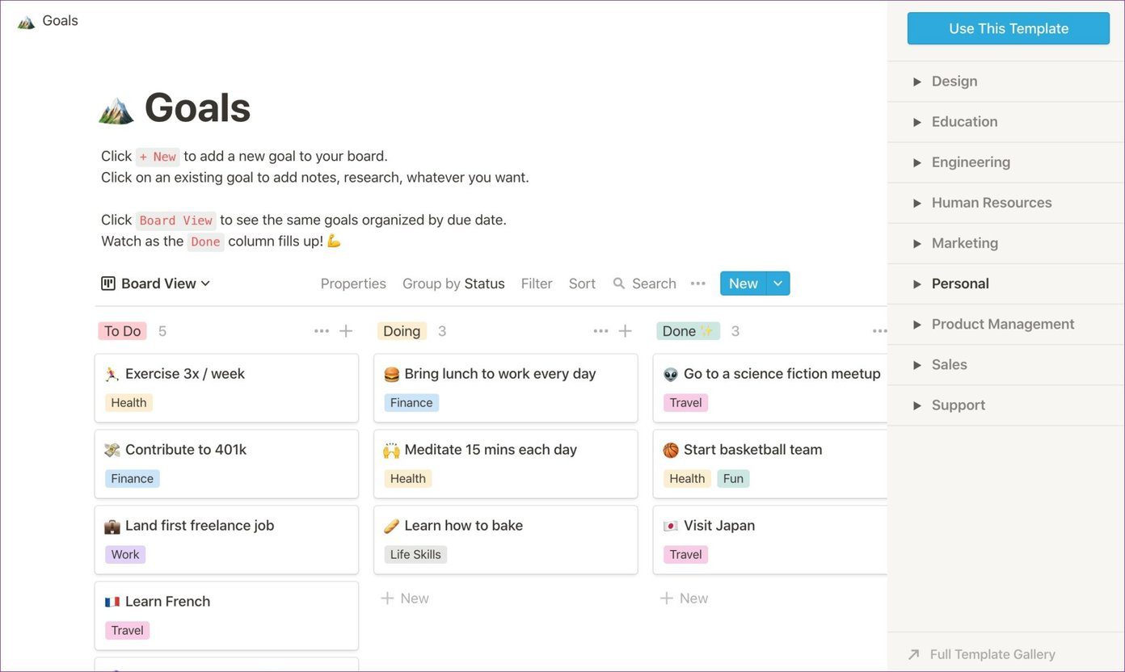Open the Full Template Gallery link
1125x672 pixels.
[x=992, y=654]
